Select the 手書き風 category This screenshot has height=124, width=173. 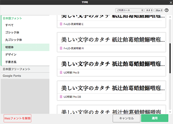(x=26, y=62)
